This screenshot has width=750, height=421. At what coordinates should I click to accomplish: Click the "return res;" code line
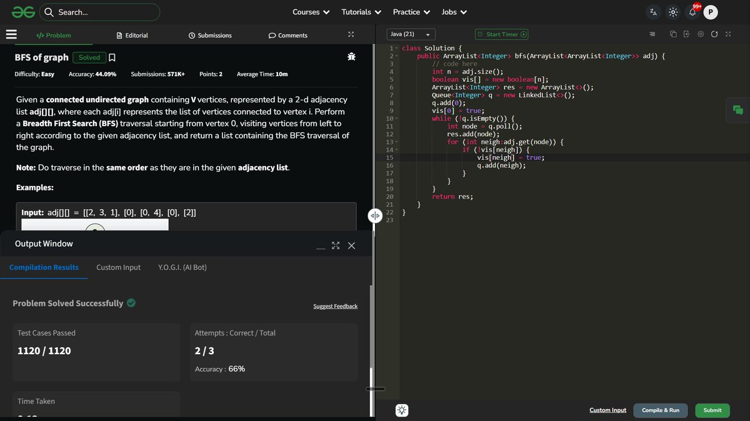(452, 197)
